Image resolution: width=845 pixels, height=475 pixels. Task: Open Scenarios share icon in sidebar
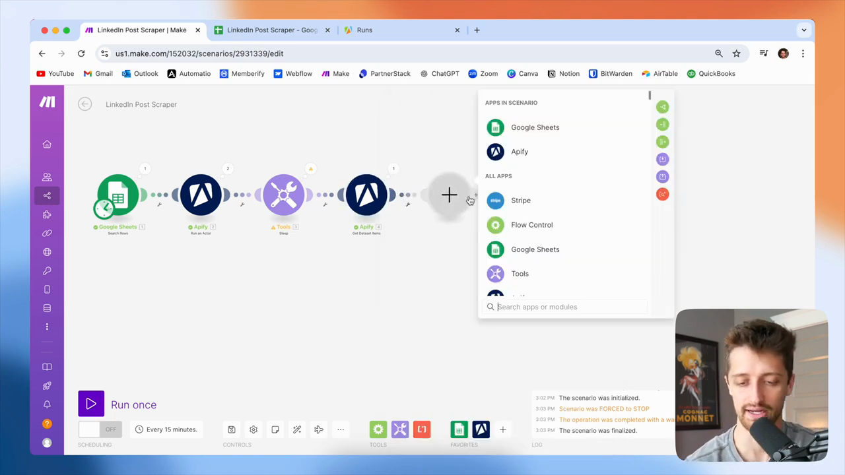tap(47, 195)
